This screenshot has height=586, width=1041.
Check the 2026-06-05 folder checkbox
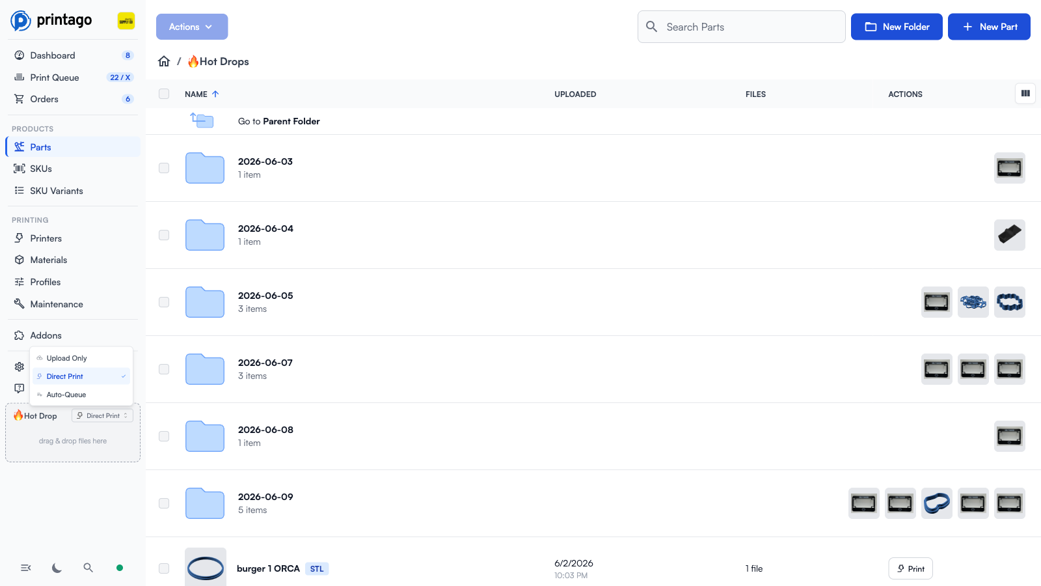click(x=164, y=302)
